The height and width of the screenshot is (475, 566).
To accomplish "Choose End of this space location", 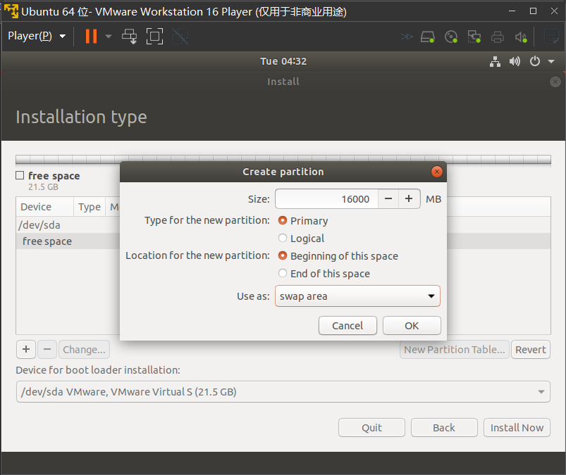I will (283, 274).
